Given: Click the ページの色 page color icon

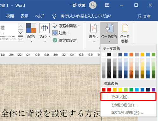Looking at the screenshot, I should [109, 28].
